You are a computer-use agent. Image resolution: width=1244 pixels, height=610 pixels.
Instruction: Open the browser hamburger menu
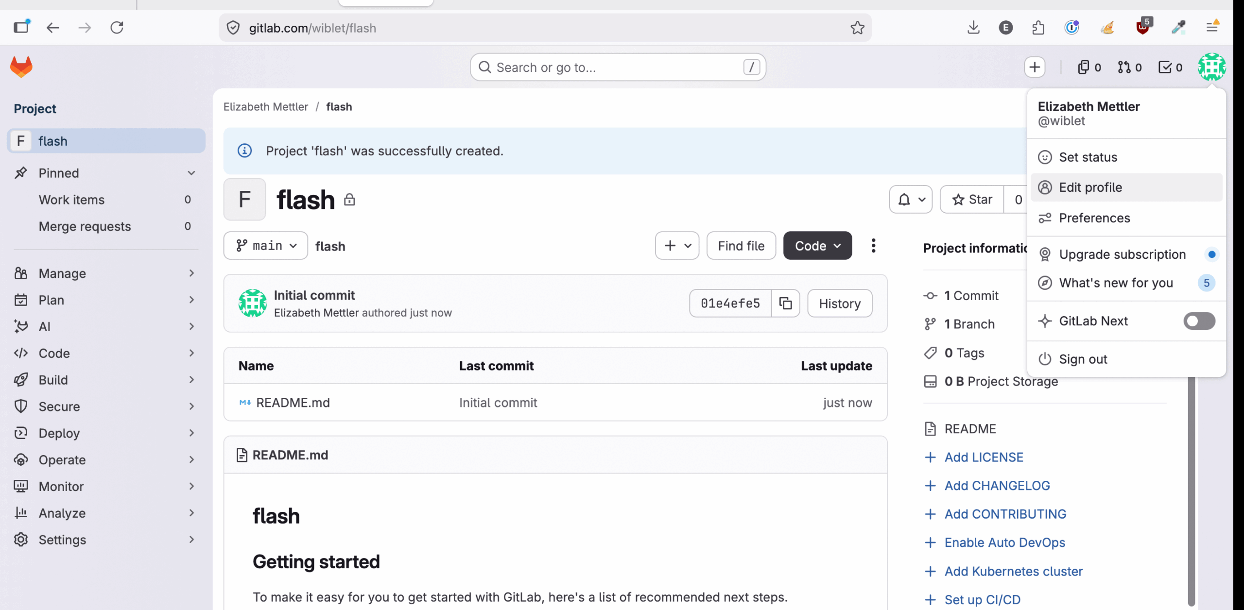[x=1212, y=27]
